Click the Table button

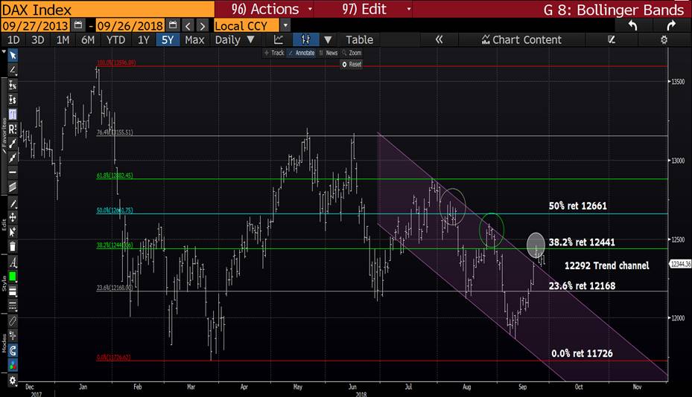359,39
